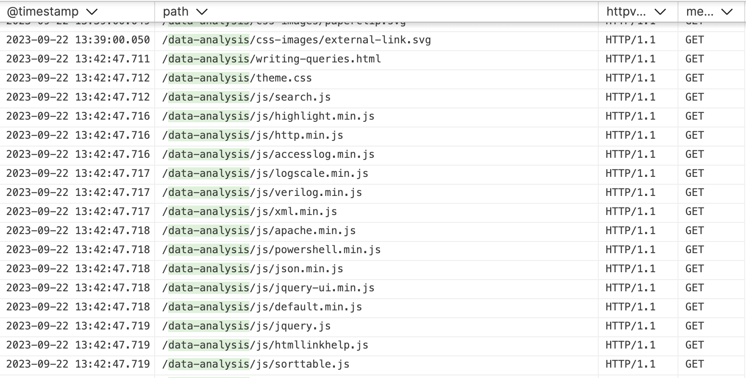Screen dimensions: 746x378
Task: Click GET method in the htmllinkhelp.js row
Action: point(694,345)
